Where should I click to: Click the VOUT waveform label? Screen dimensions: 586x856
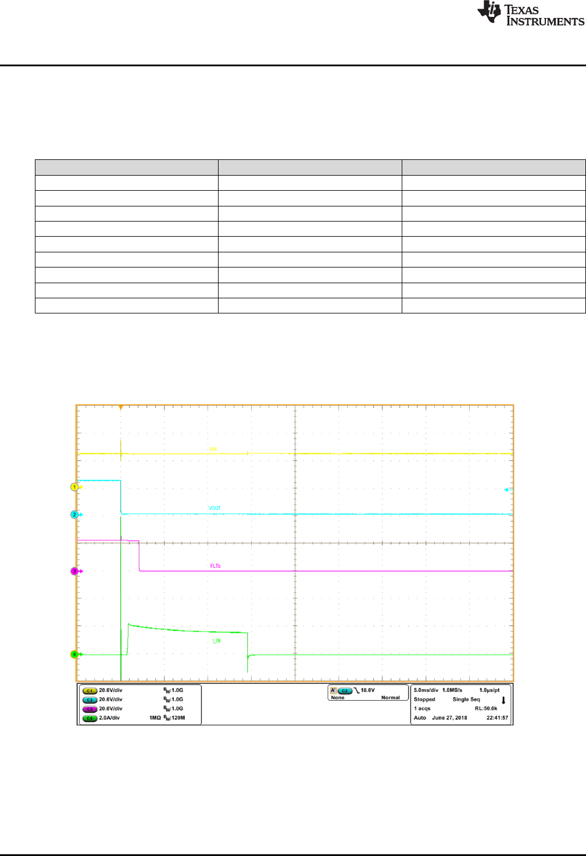pos(215,508)
